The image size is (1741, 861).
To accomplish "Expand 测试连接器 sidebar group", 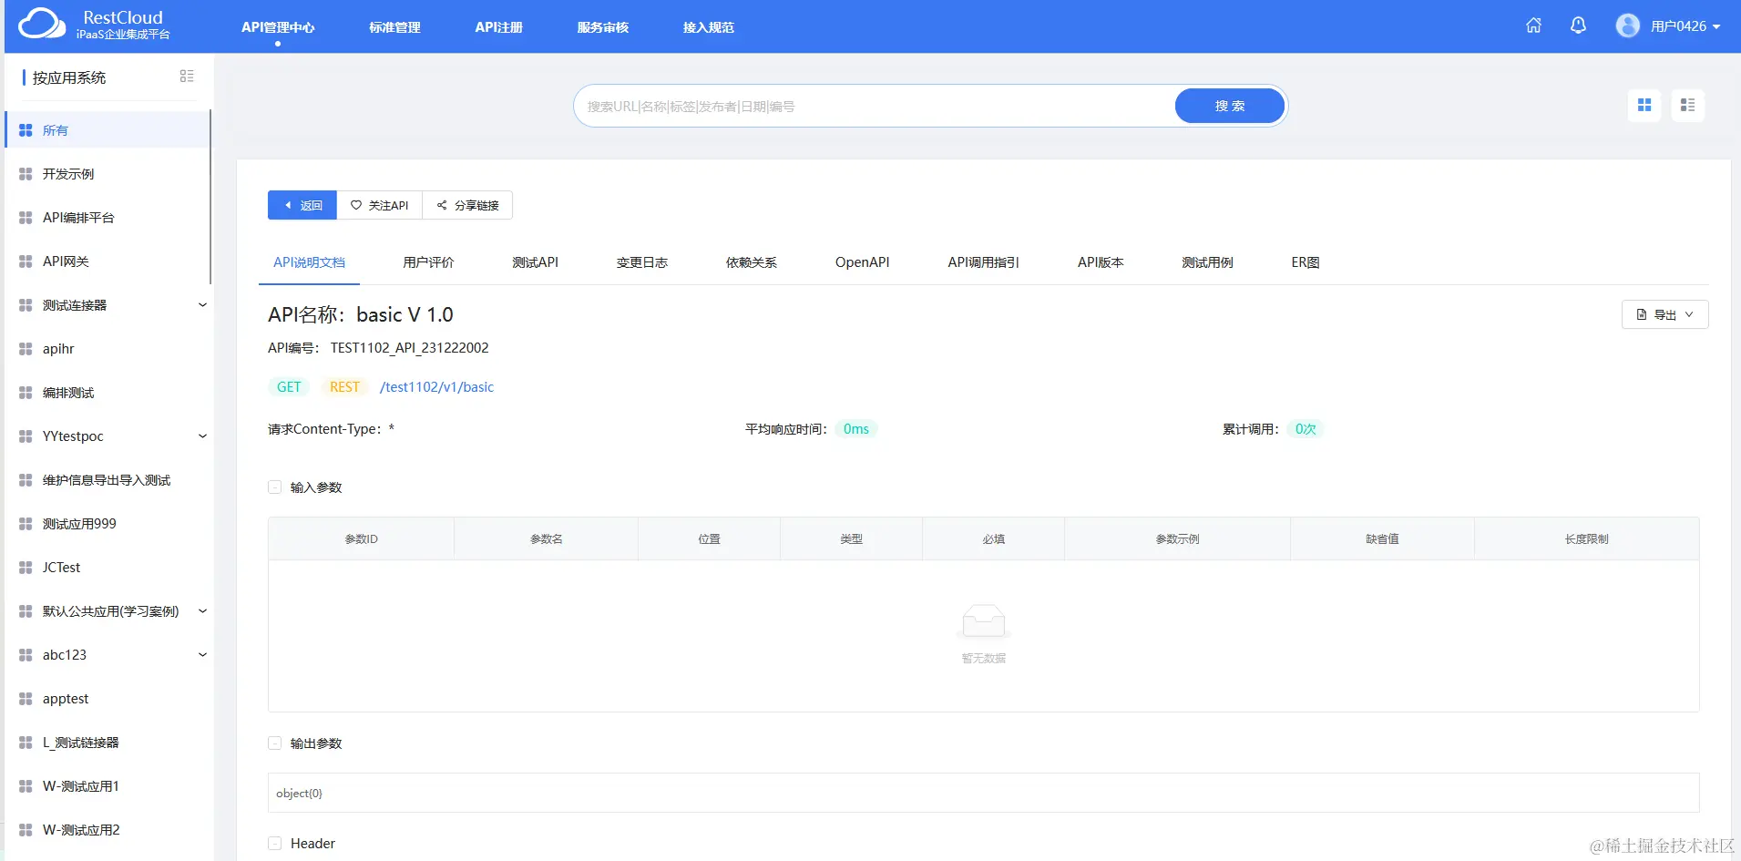I will pos(202,305).
